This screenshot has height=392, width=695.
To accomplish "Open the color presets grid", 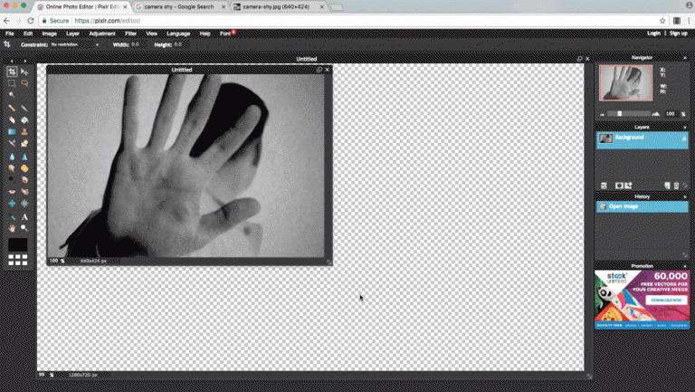I will pos(18,260).
